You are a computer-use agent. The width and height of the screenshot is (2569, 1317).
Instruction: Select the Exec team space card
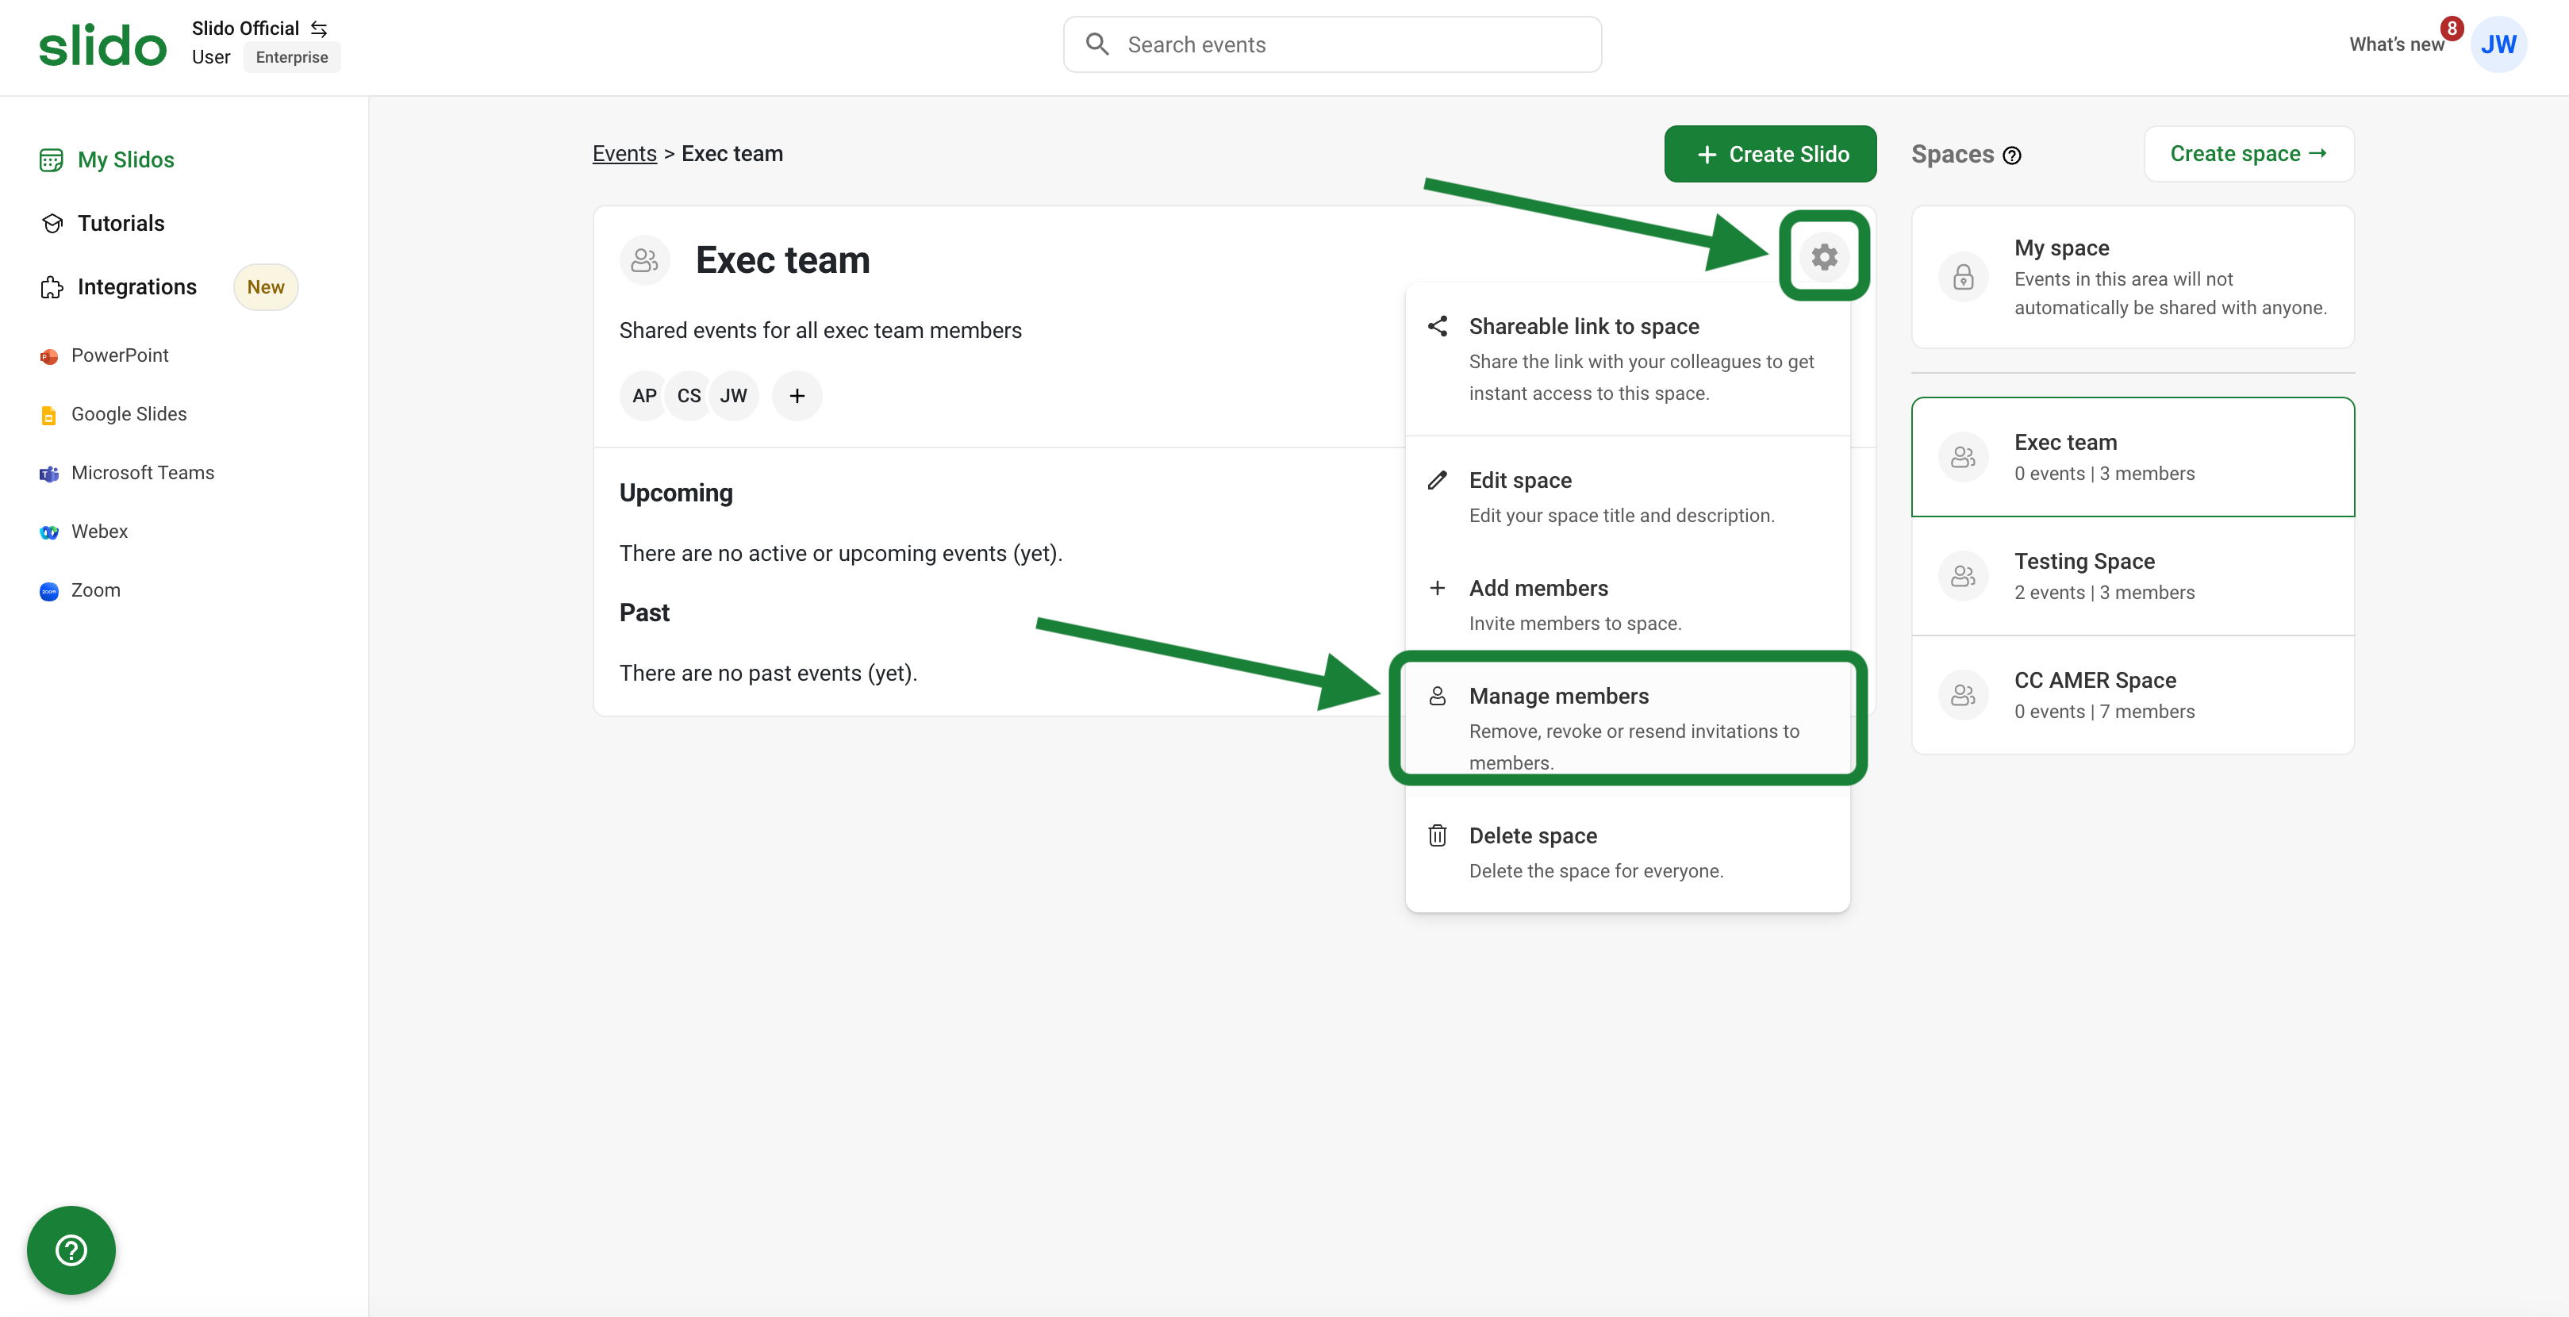(2132, 457)
